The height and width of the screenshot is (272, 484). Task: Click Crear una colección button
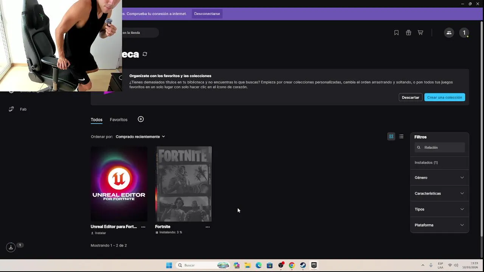pos(445,97)
